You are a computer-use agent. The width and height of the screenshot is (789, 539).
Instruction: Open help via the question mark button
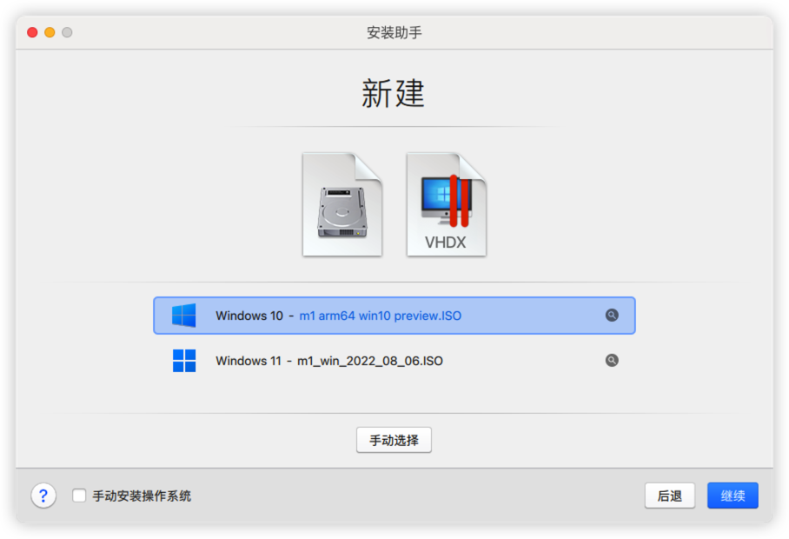coord(43,496)
